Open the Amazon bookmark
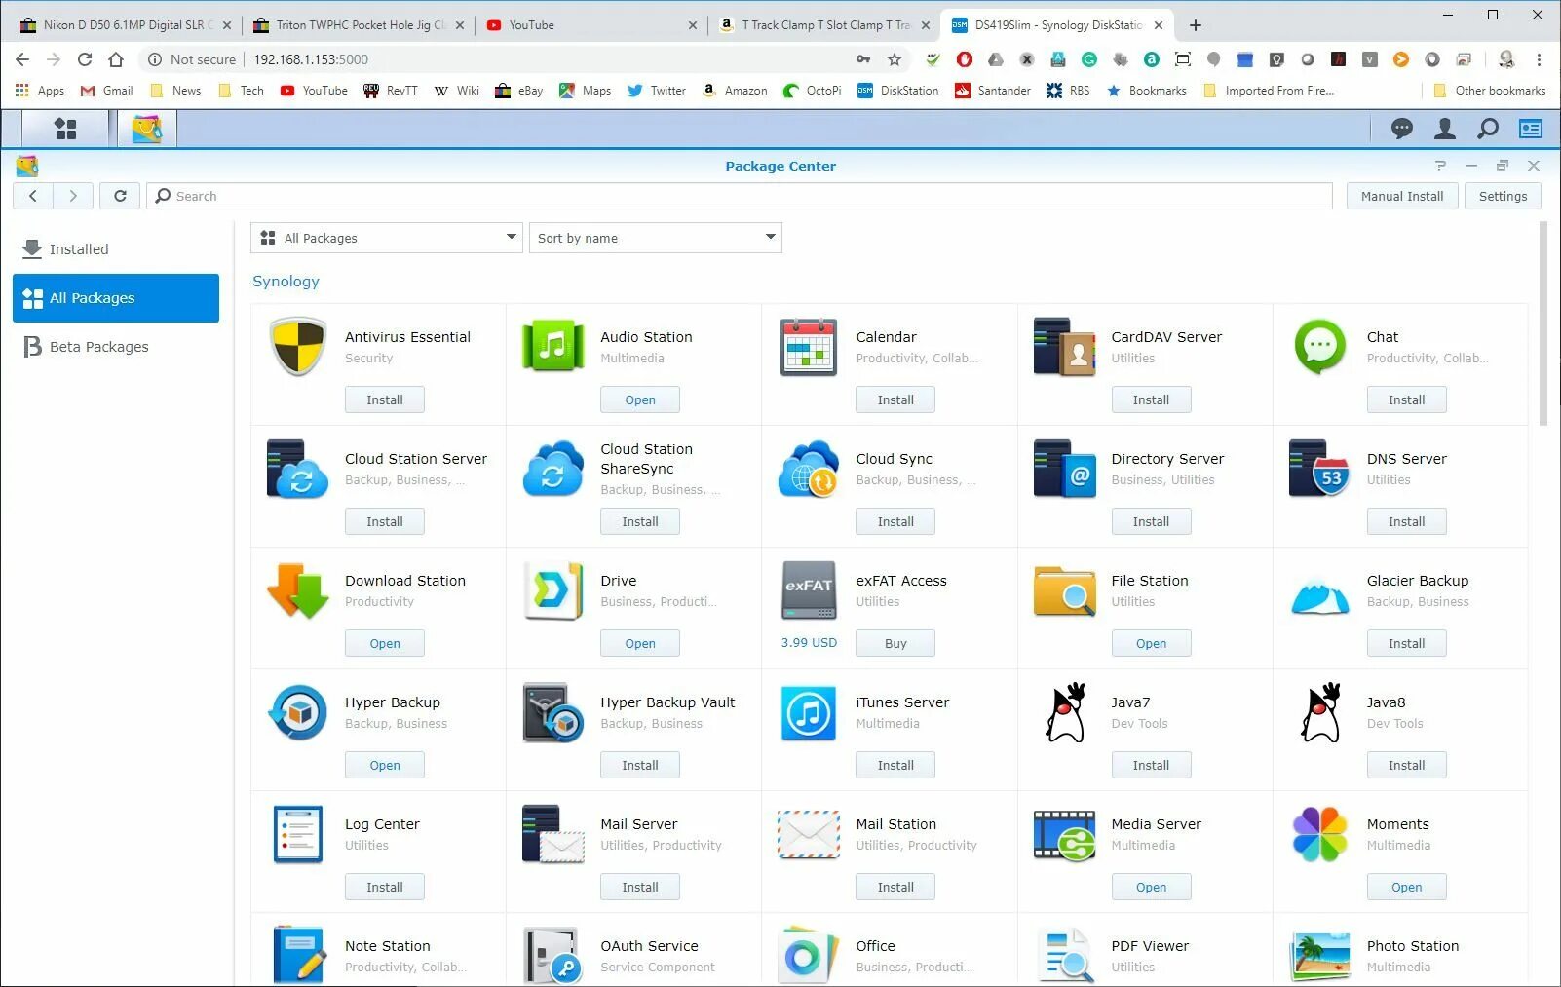Viewport: 1561px width, 987px height. (x=734, y=91)
